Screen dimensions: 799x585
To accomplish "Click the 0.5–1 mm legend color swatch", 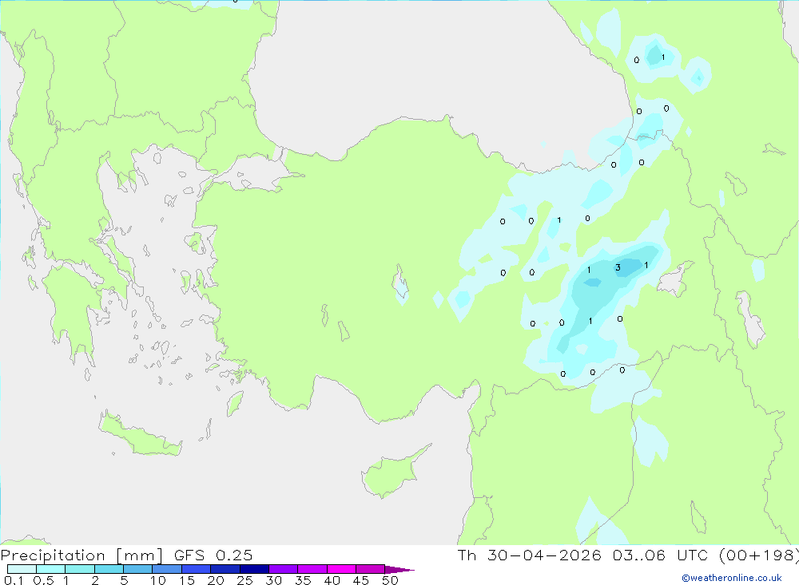I will coord(50,569).
